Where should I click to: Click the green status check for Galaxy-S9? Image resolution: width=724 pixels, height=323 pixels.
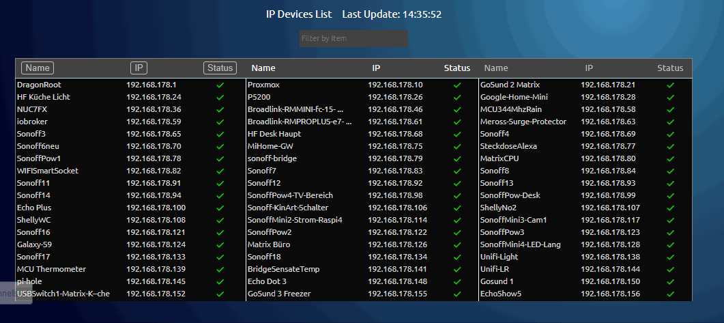(x=220, y=244)
